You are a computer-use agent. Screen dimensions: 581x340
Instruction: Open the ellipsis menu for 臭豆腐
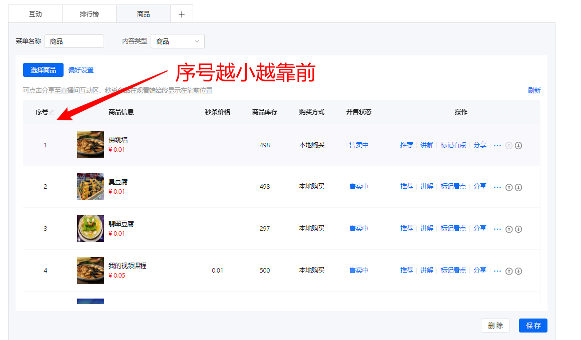click(x=497, y=187)
